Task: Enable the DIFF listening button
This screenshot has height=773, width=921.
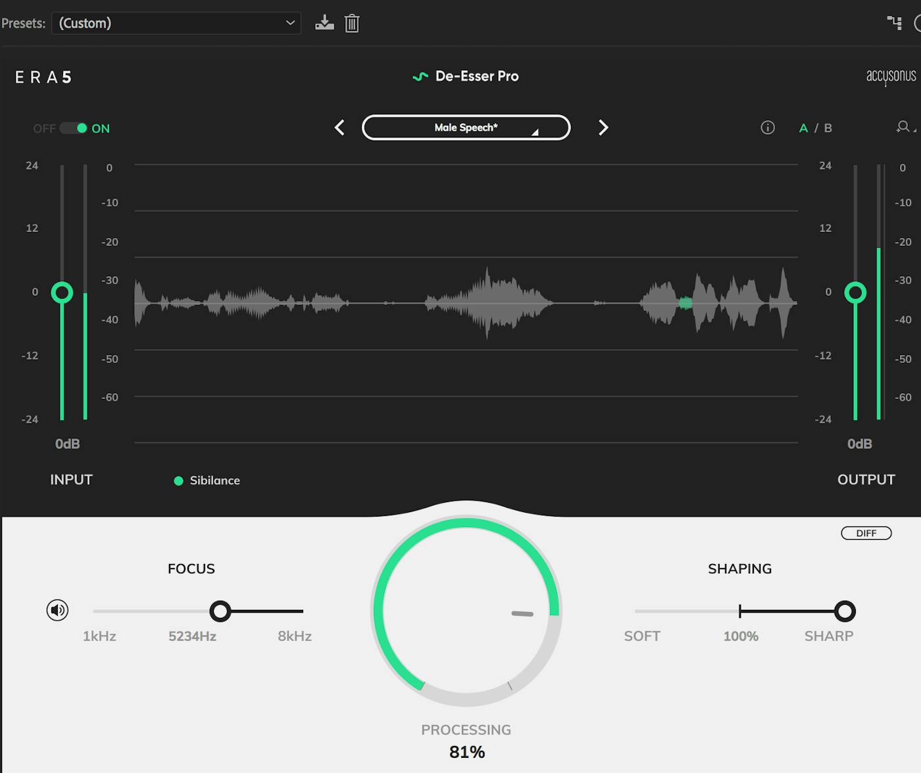Action: pos(866,533)
